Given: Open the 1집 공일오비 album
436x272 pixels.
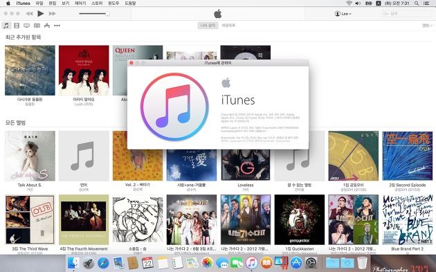Looking at the screenshot, I should point(354,156).
